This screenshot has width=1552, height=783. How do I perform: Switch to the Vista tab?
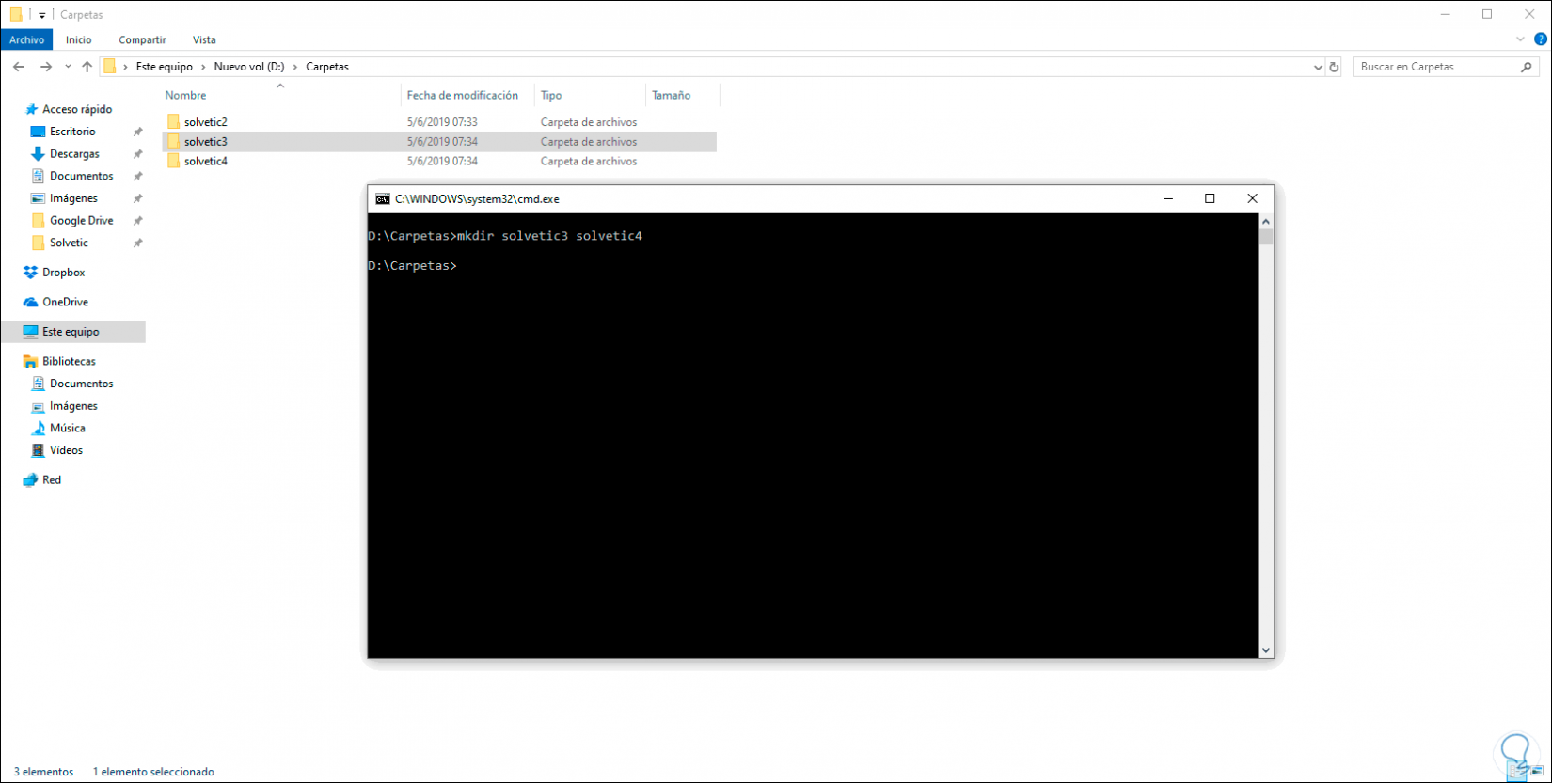[x=204, y=39]
